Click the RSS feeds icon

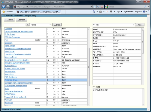(100, 12)
